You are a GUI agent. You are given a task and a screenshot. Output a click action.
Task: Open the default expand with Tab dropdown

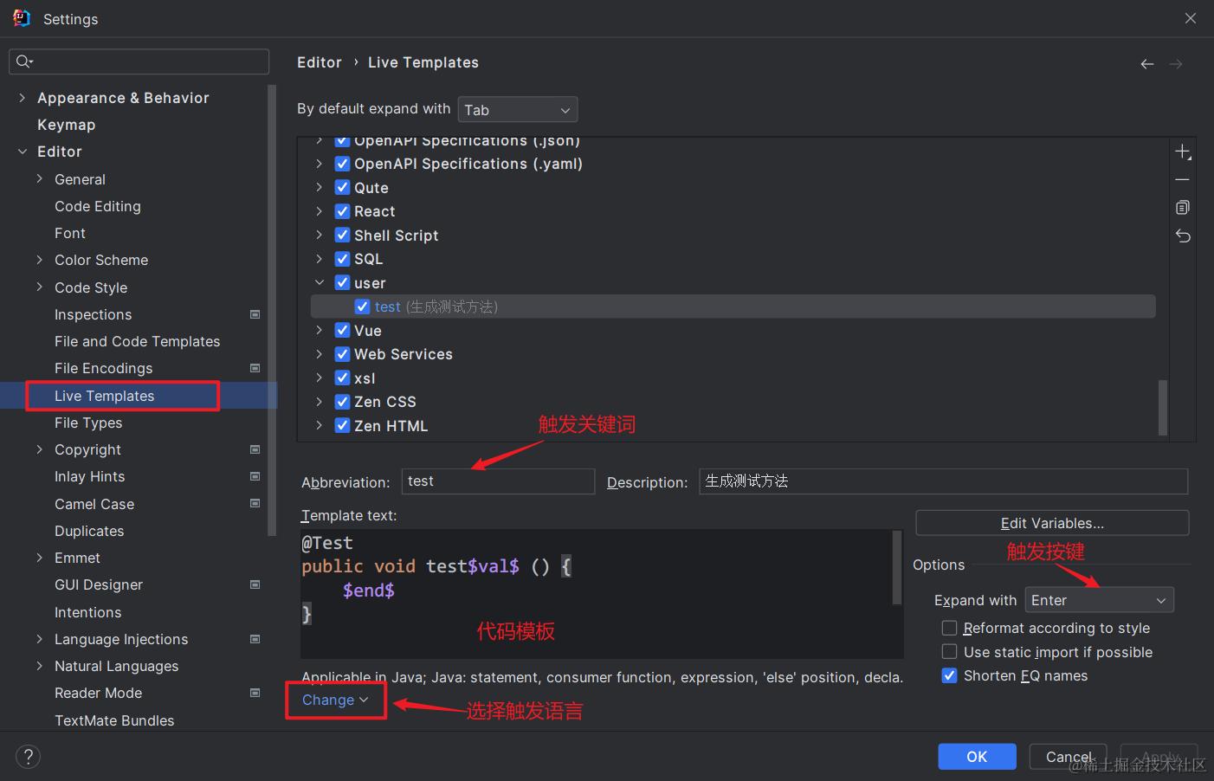(518, 110)
